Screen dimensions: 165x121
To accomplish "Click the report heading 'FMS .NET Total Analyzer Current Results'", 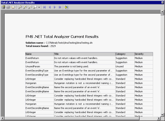I will [62, 37].
